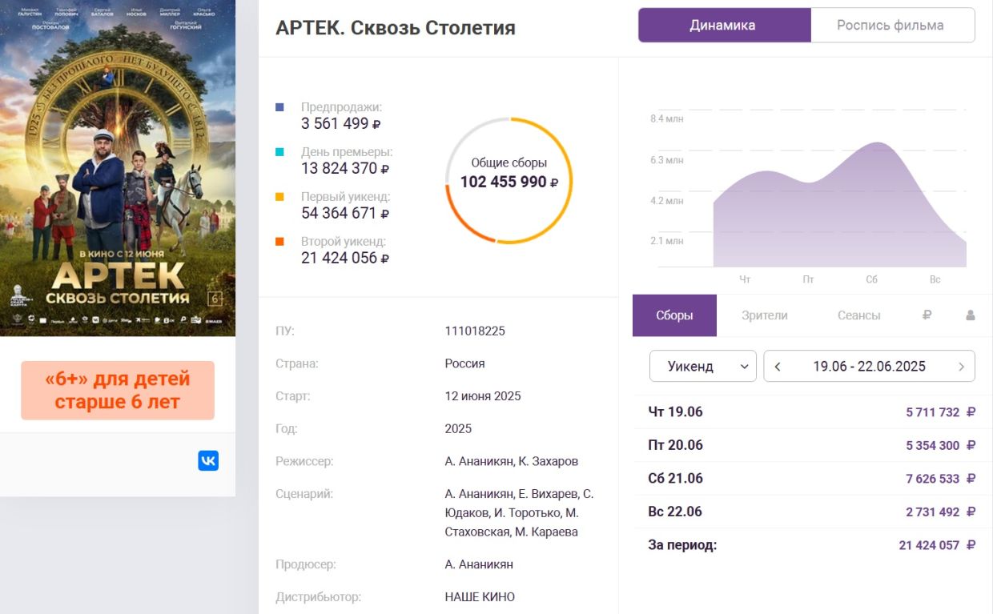Screen dimensions: 993x614
Task: Open the Сборы tab
Action: click(674, 315)
